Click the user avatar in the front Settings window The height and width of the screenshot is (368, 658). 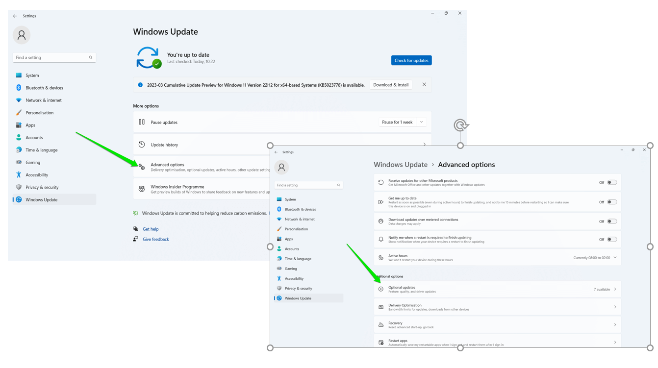[x=281, y=168]
